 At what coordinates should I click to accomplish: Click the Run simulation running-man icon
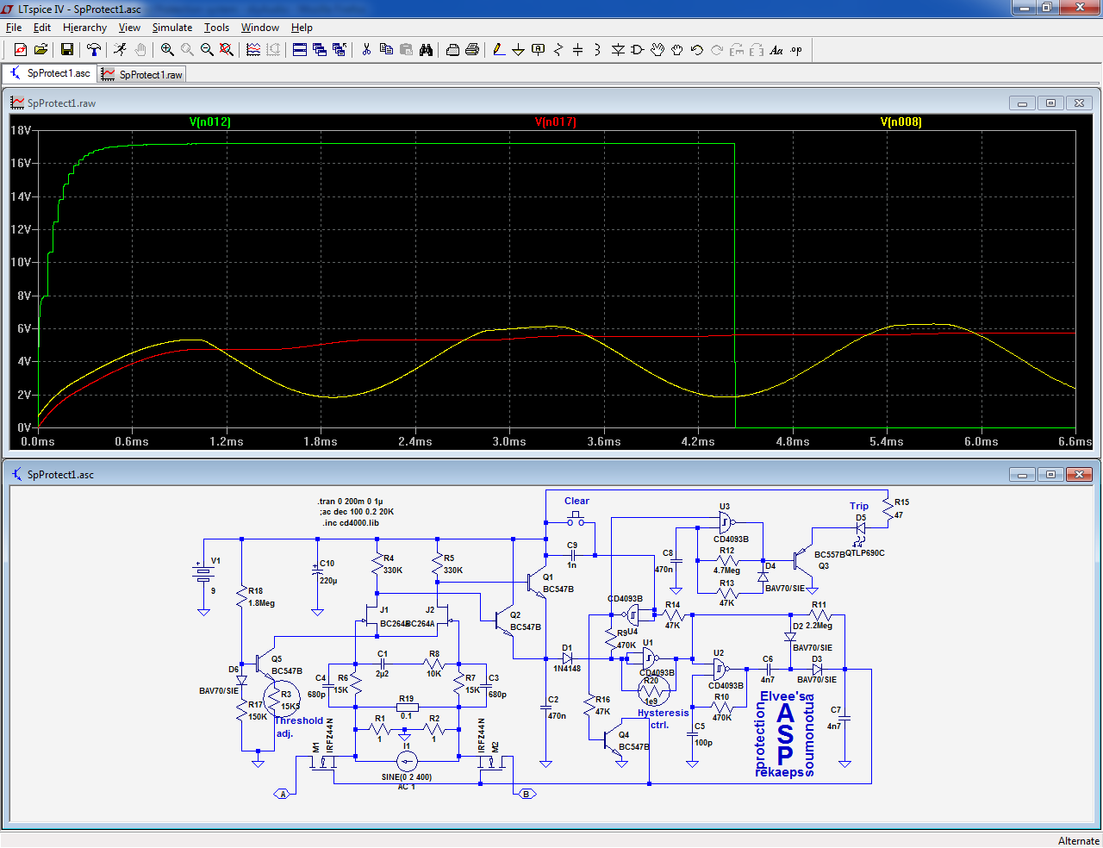pos(121,50)
